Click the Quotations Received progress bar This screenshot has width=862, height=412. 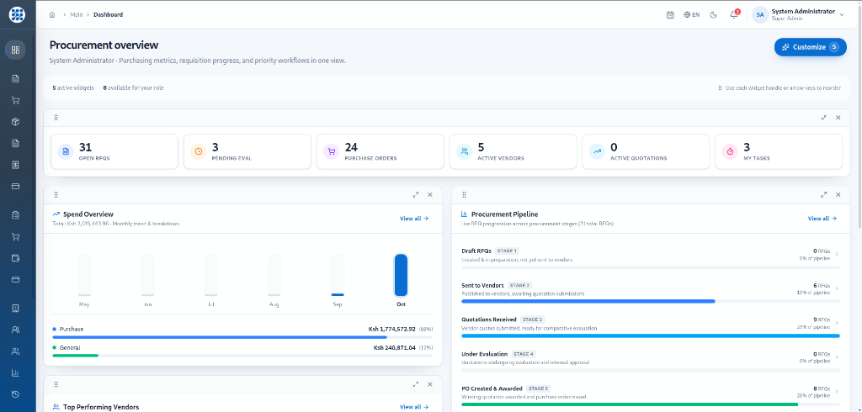(x=651, y=335)
